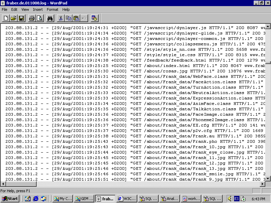Cut selection with the scissors icon
Image resolution: width=271 pixels, height=203 pixels.
pos(61,18)
